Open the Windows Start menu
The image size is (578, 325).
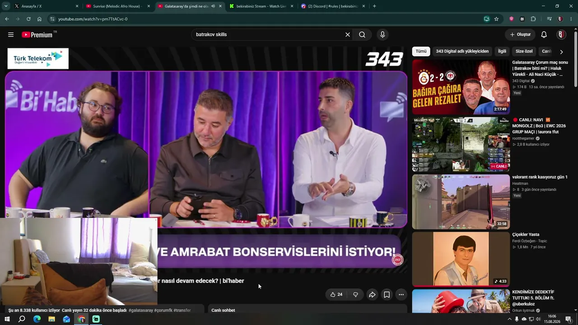7,319
